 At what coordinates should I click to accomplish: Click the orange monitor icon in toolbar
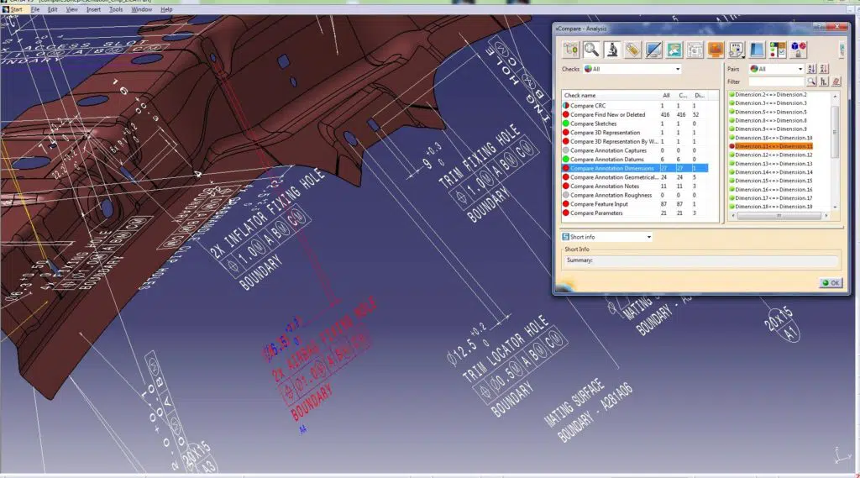(x=716, y=50)
